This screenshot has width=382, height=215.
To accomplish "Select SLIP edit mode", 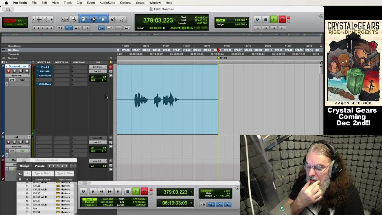I will 10,24.
